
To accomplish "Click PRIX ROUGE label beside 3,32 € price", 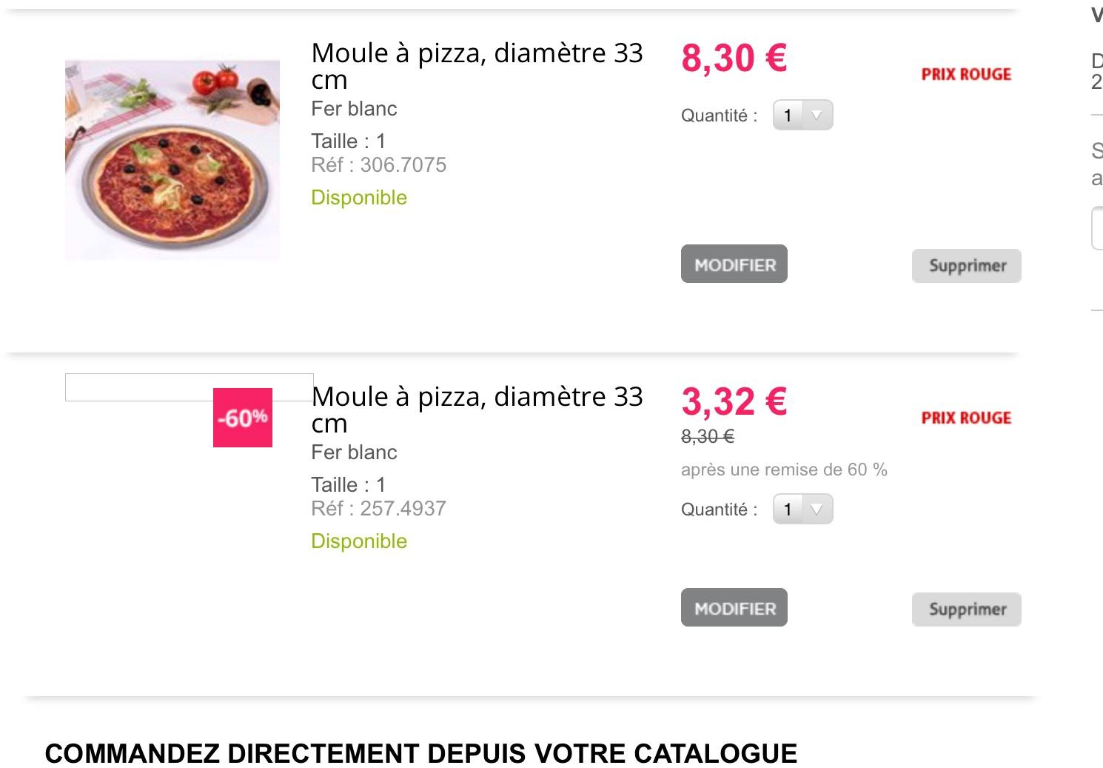I will tap(966, 418).
